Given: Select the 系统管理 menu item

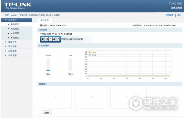Looking at the screenshot, I should click(x=12, y=55).
